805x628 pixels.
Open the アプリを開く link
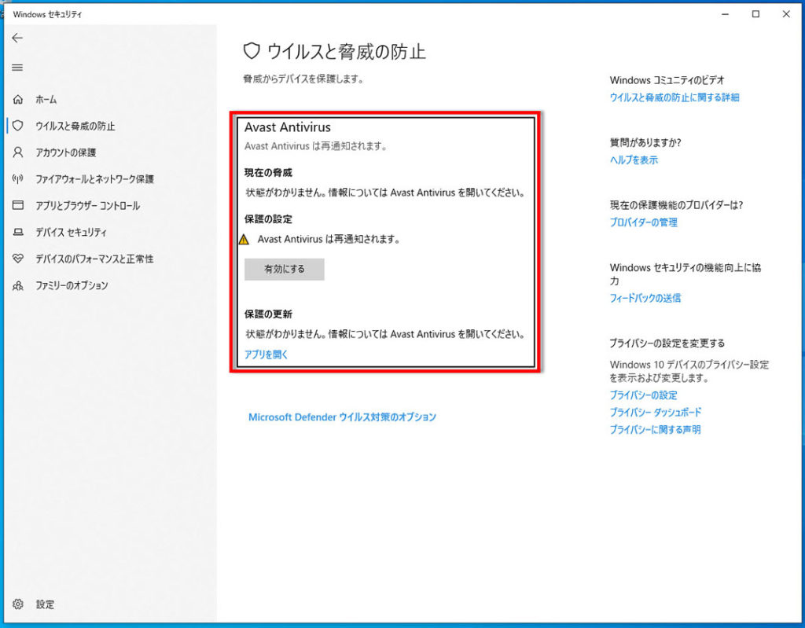coord(266,354)
